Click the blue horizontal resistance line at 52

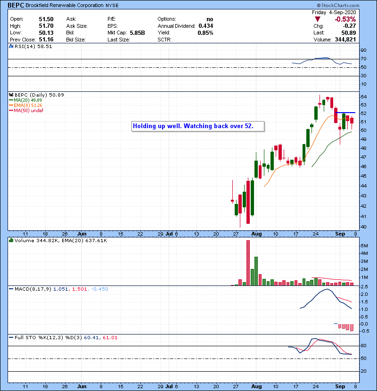pos(345,113)
